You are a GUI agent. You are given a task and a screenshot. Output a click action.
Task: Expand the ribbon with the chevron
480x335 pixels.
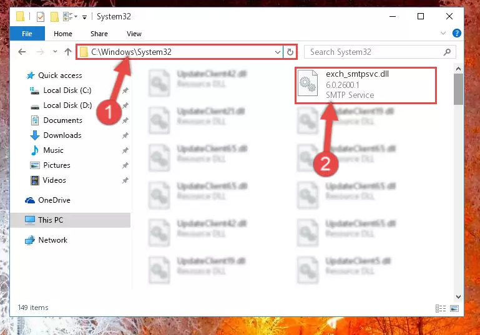(443, 33)
